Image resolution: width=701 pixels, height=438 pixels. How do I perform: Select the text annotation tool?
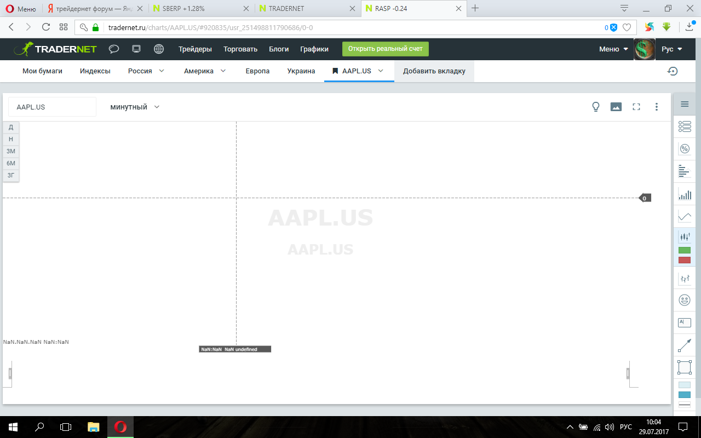[x=685, y=322]
